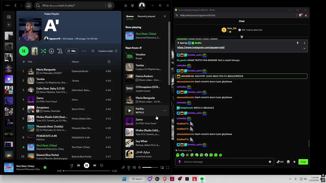The image size is (326, 183).
Task: Open Friend Activity icon in Spotify header
Action: click(132, 5)
